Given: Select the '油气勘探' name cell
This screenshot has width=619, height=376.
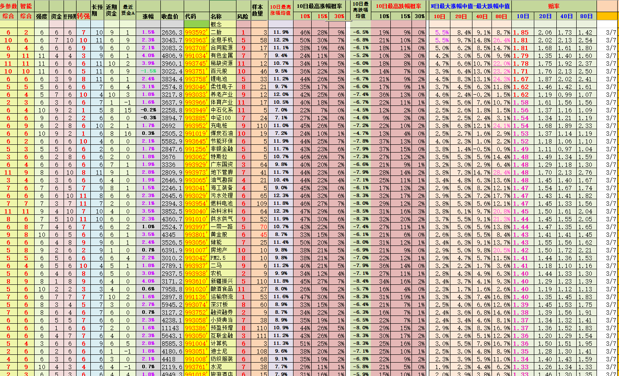Looking at the screenshot, I should point(223,180).
